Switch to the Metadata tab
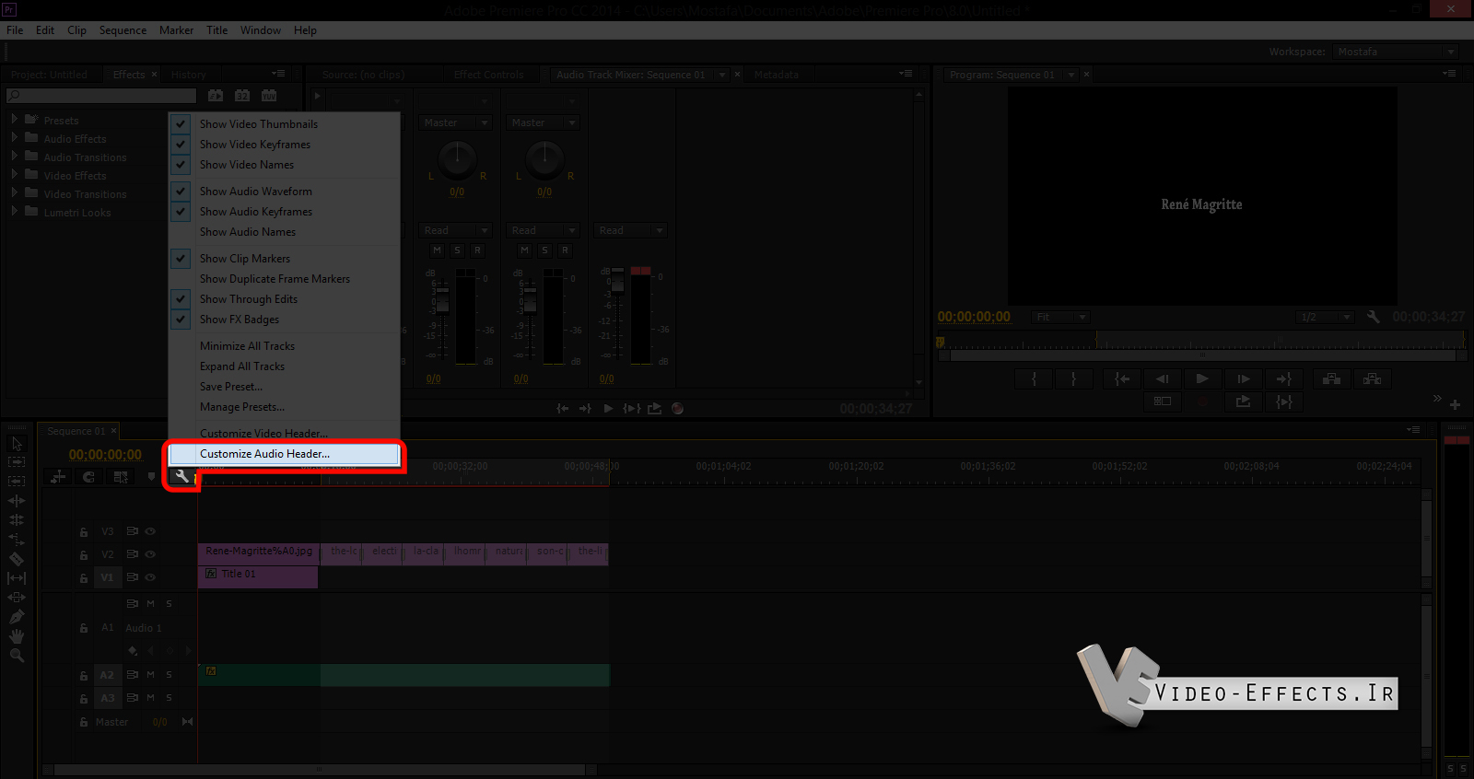The image size is (1474, 779). (x=776, y=75)
